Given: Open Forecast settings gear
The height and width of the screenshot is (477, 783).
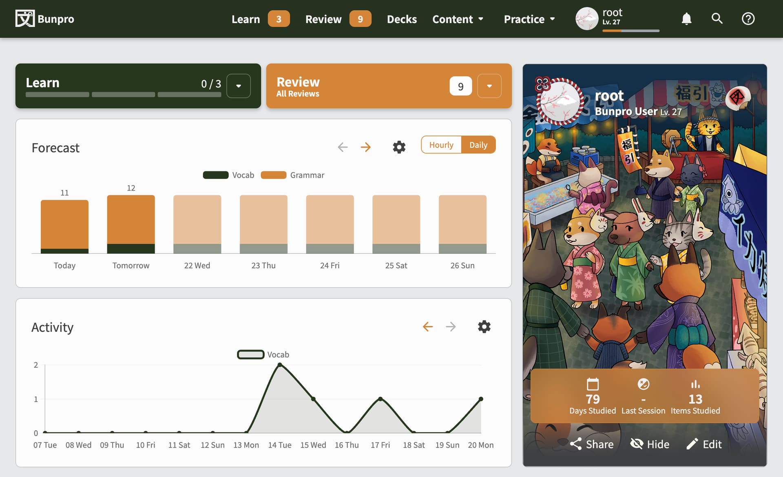Looking at the screenshot, I should [x=399, y=147].
